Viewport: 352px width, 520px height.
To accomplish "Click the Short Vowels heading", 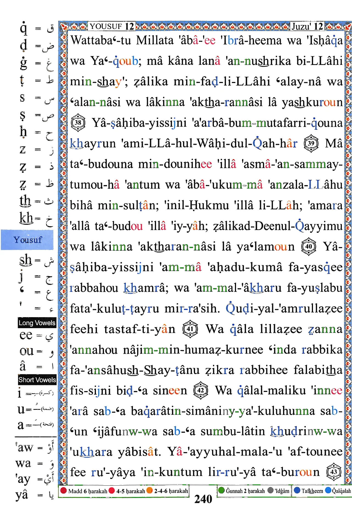I will tap(37, 380).
